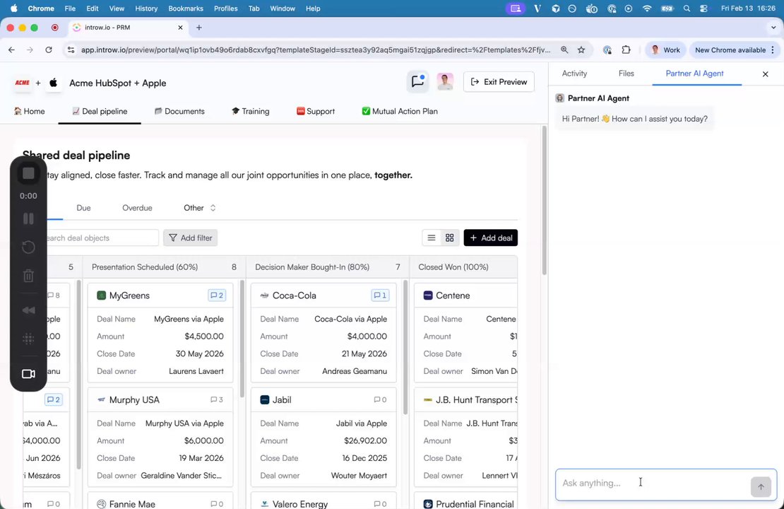The height and width of the screenshot is (509, 784).
Task: Switch to the Files tab
Action: coord(626,74)
